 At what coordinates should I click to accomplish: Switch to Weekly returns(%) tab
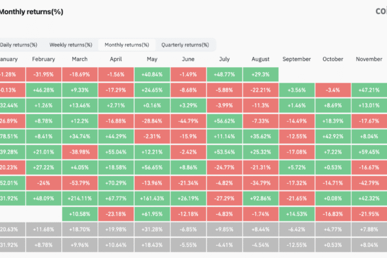pos(70,45)
